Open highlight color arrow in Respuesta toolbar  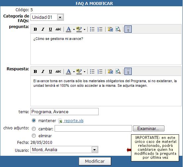pyautogui.click(x=84, y=72)
